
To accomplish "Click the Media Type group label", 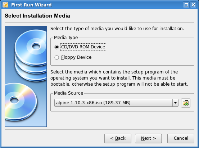I will tap(66, 38).
